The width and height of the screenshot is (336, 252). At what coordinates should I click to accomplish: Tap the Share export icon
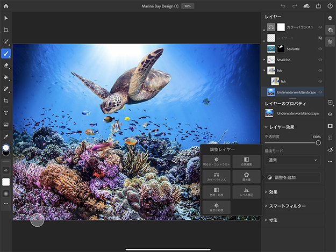point(318,6)
